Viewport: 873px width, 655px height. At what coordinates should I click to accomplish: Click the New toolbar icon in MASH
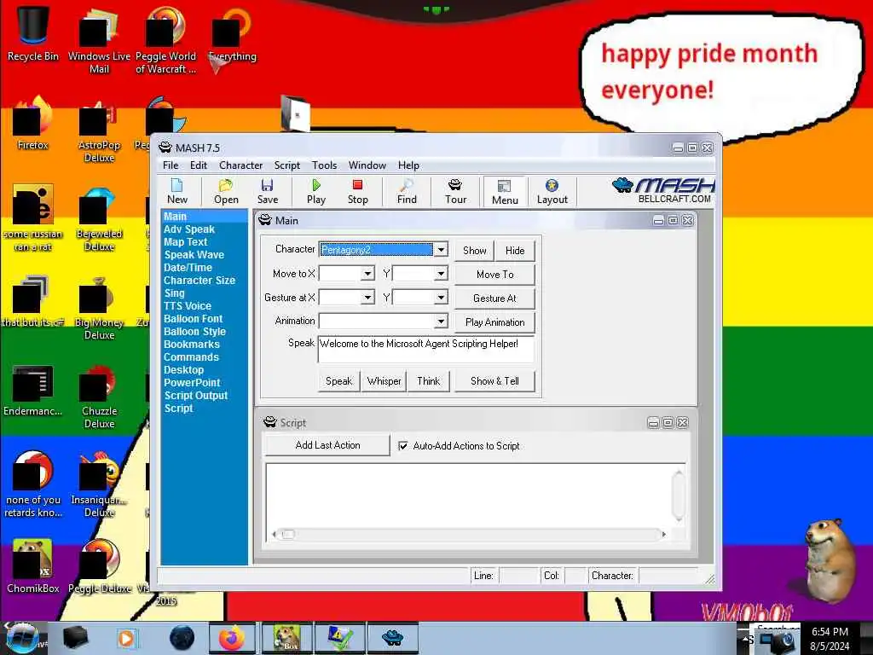click(177, 192)
